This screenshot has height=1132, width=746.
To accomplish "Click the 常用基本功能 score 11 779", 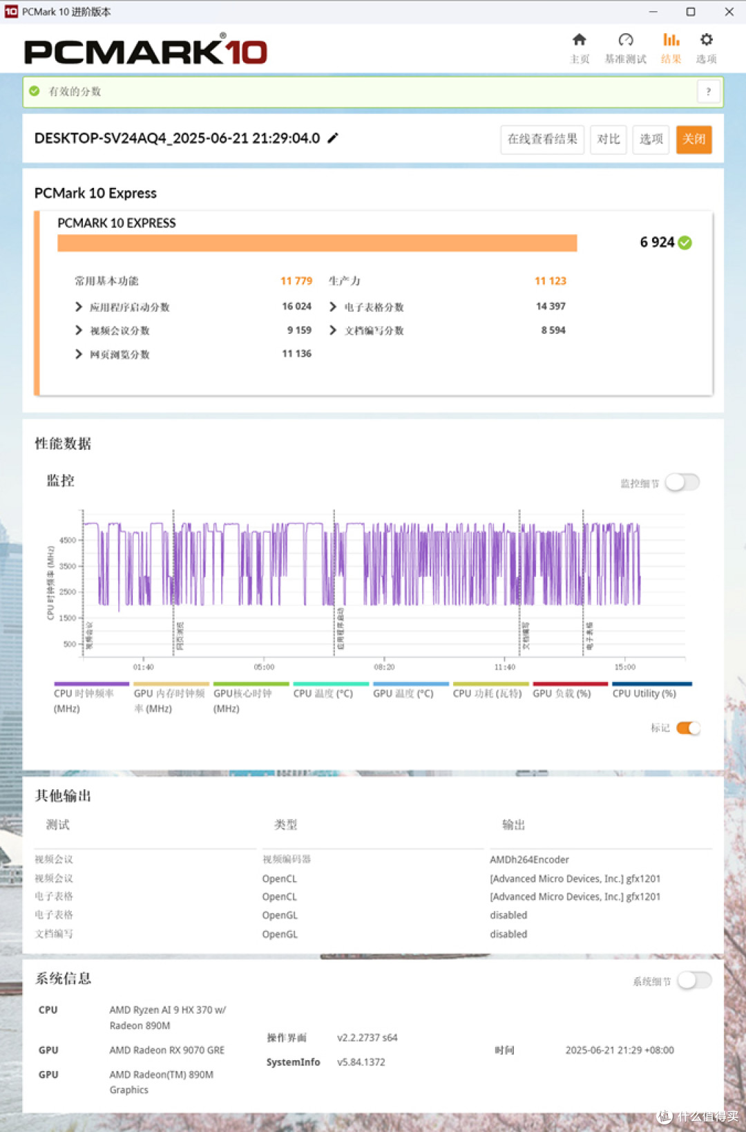I will [x=296, y=281].
